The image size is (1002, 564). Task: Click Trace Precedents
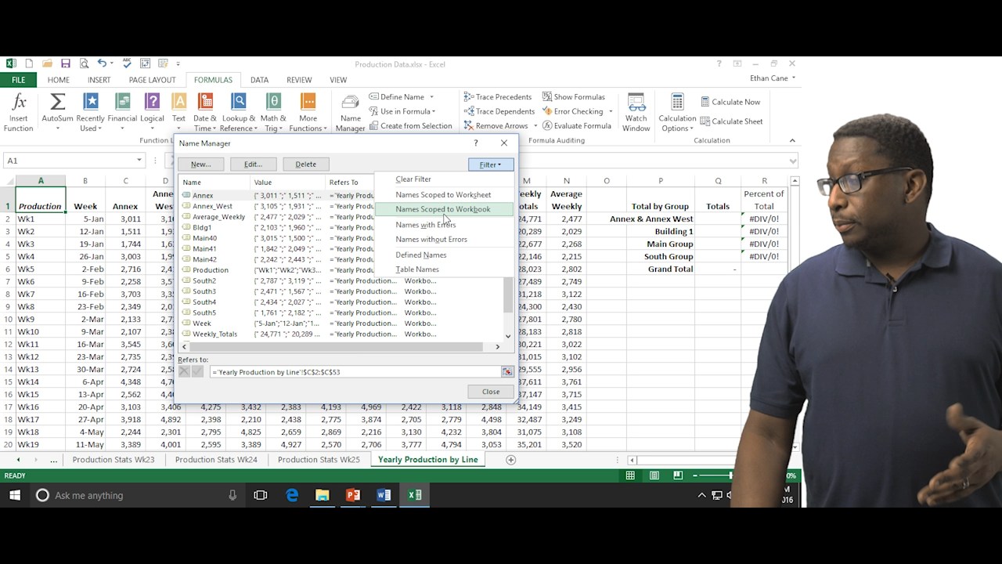(x=498, y=97)
